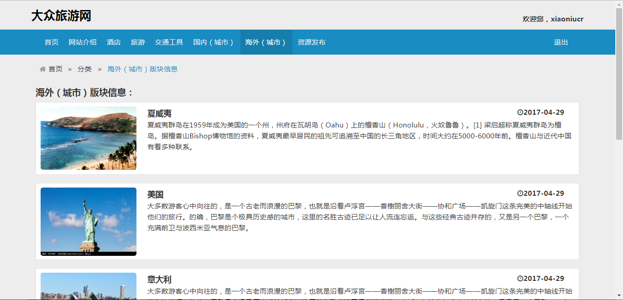The height and width of the screenshot is (300, 623).
Task: Click clock icon on 意大利 entry date
Action: (520, 279)
